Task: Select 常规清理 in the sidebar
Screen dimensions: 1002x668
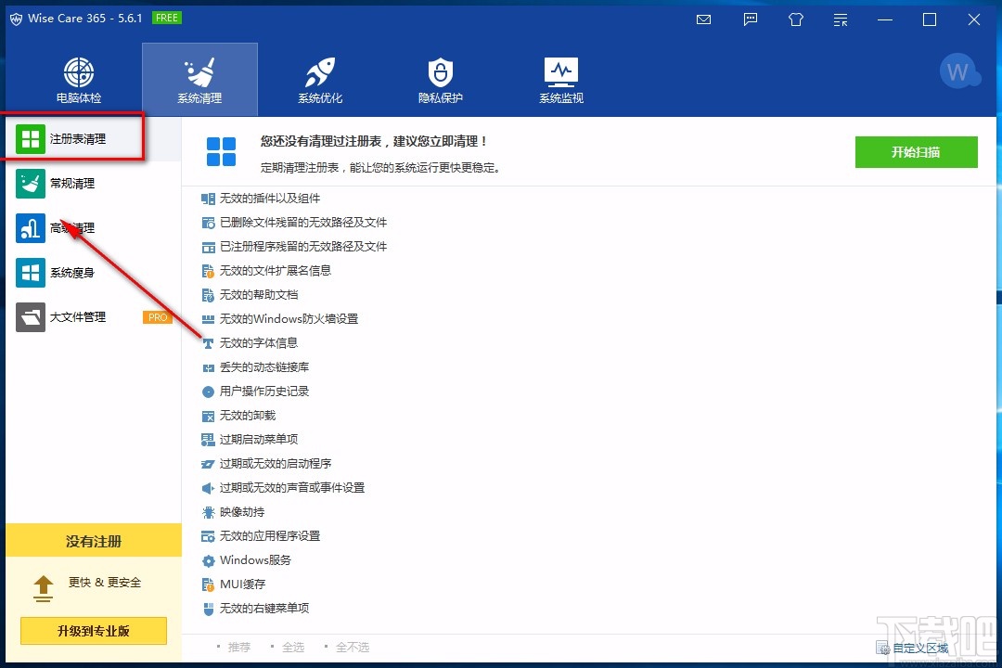Action: coord(94,184)
